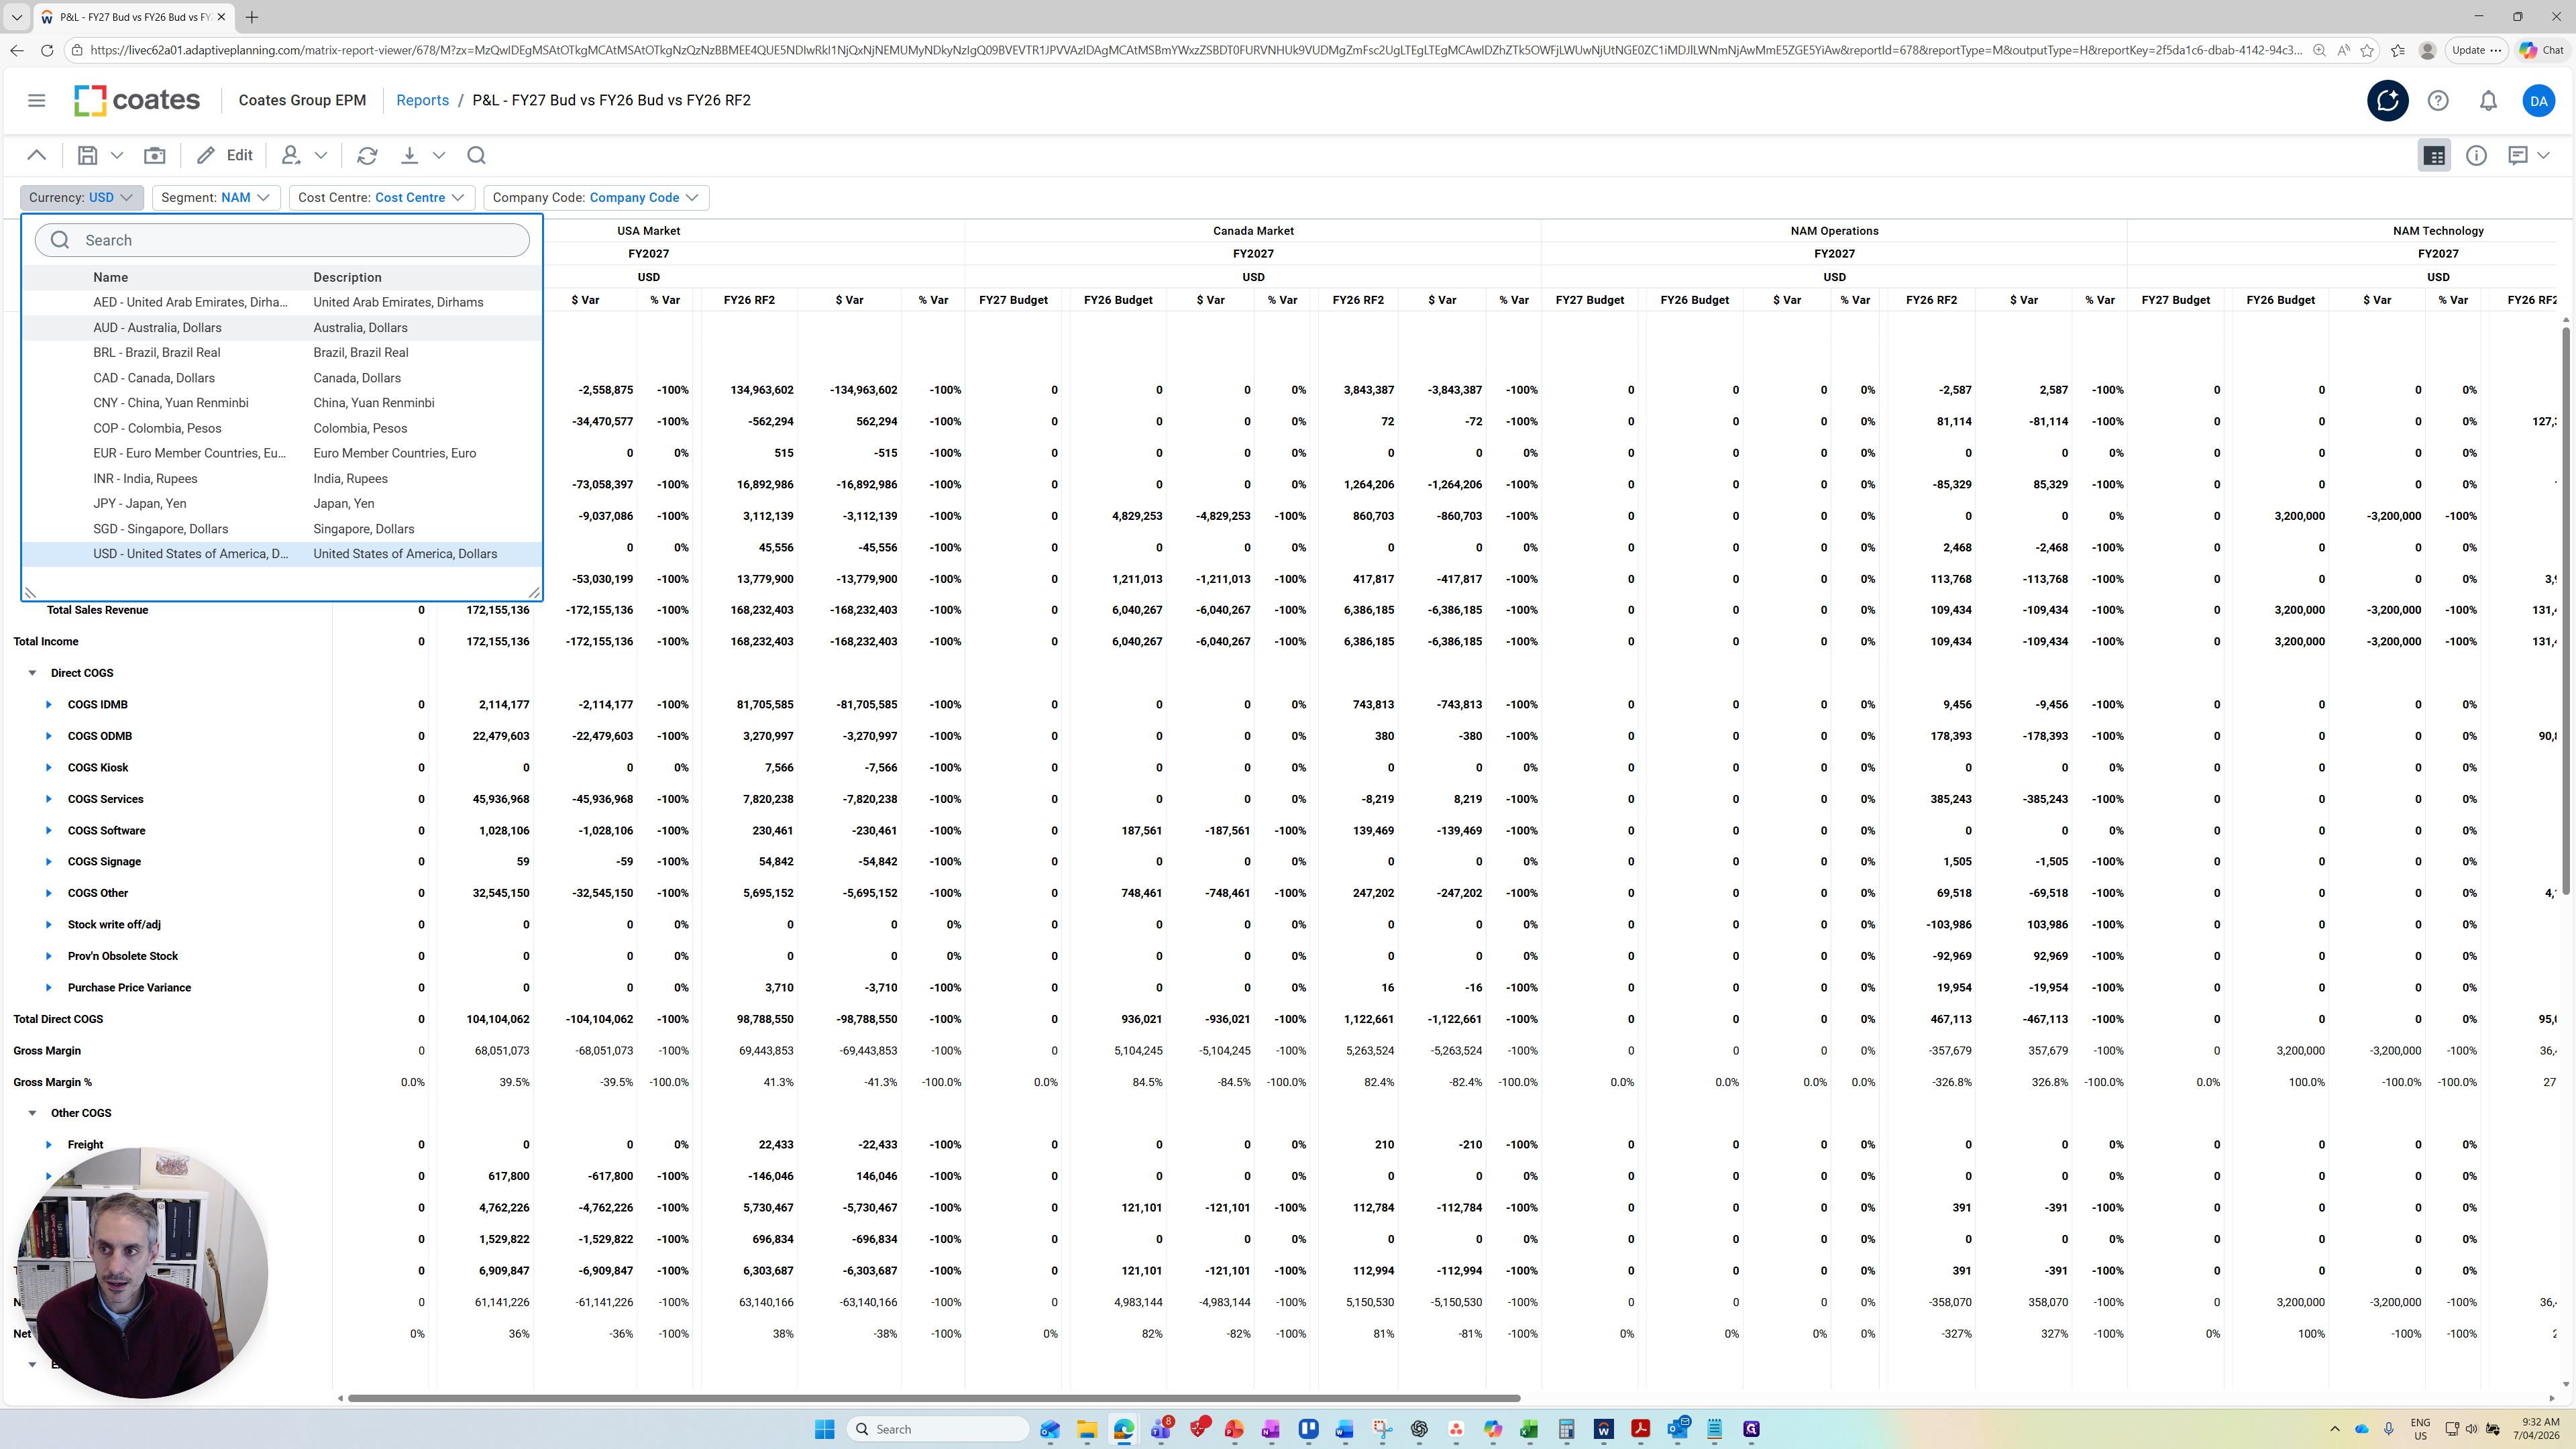
Task: Collapse the toolbar with up chevron
Action: (x=37, y=155)
